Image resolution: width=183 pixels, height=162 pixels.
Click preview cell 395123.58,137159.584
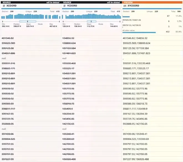click(136, 48)
